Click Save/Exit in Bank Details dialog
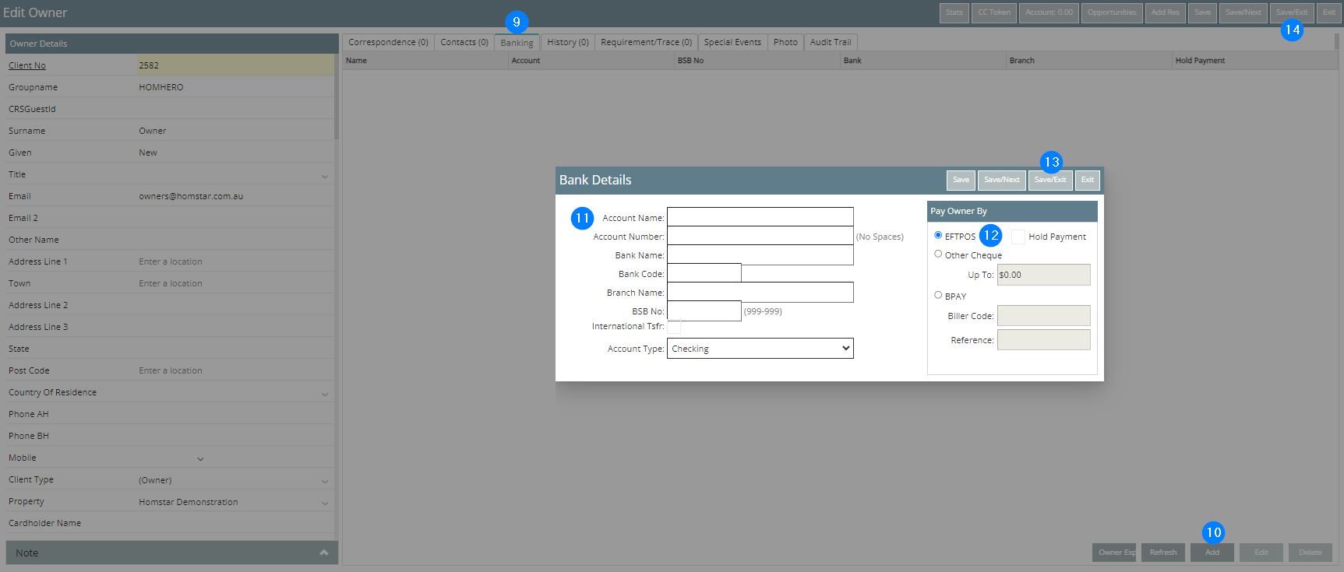Image resolution: width=1344 pixels, height=572 pixels. pos(1049,180)
